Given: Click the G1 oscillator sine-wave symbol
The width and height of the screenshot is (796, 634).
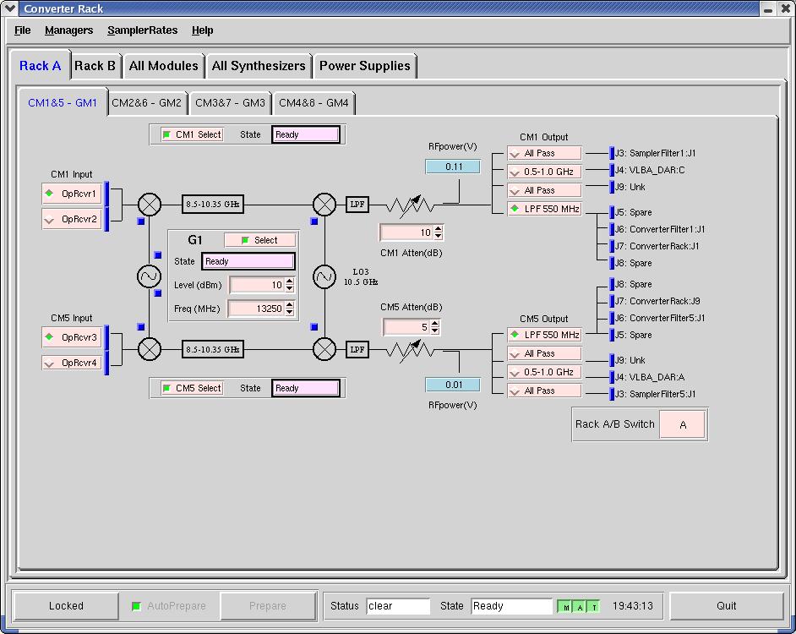Looking at the screenshot, I should pyautogui.click(x=150, y=276).
